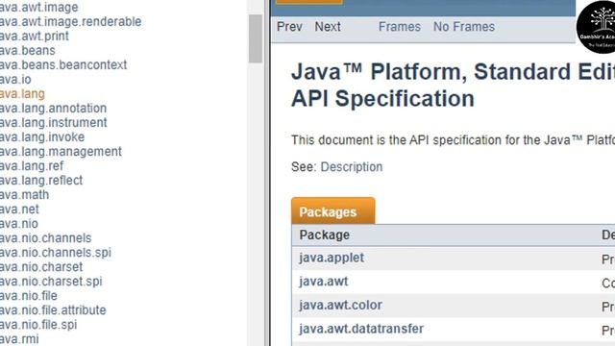The height and width of the screenshot is (346, 615).
Task: Open the java.awt.image.renderable package link
Action: tap(70, 21)
